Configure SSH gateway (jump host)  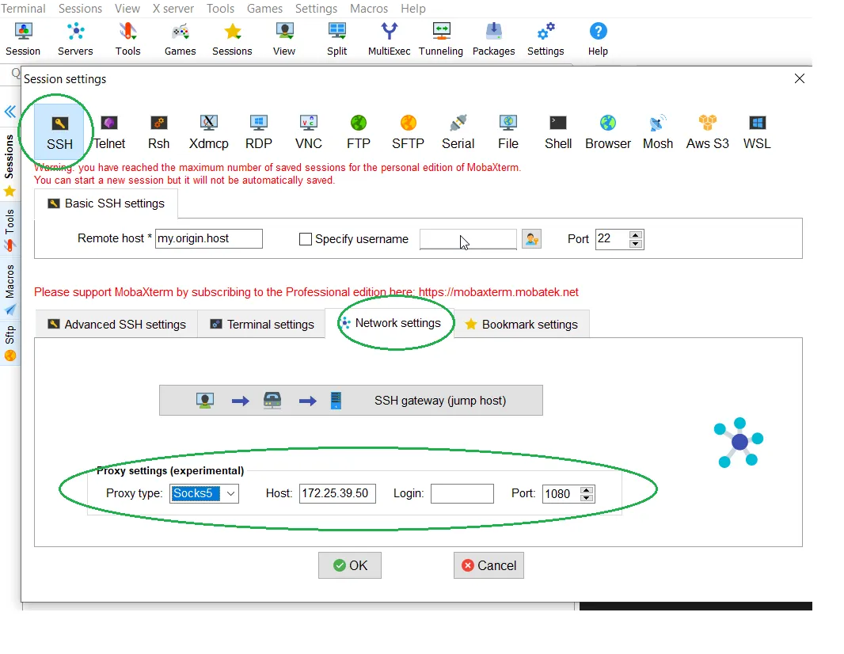tap(351, 401)
